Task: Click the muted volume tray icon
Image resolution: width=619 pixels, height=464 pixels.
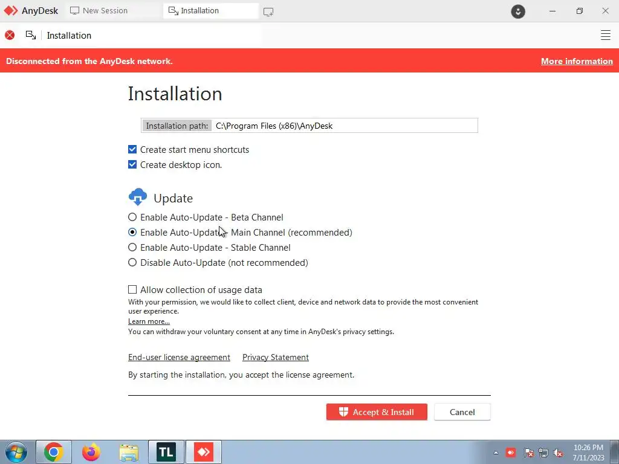Action: point(558,453)
